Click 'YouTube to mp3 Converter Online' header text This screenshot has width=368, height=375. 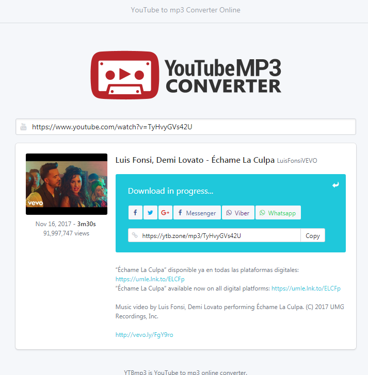(x=185, y=10)
